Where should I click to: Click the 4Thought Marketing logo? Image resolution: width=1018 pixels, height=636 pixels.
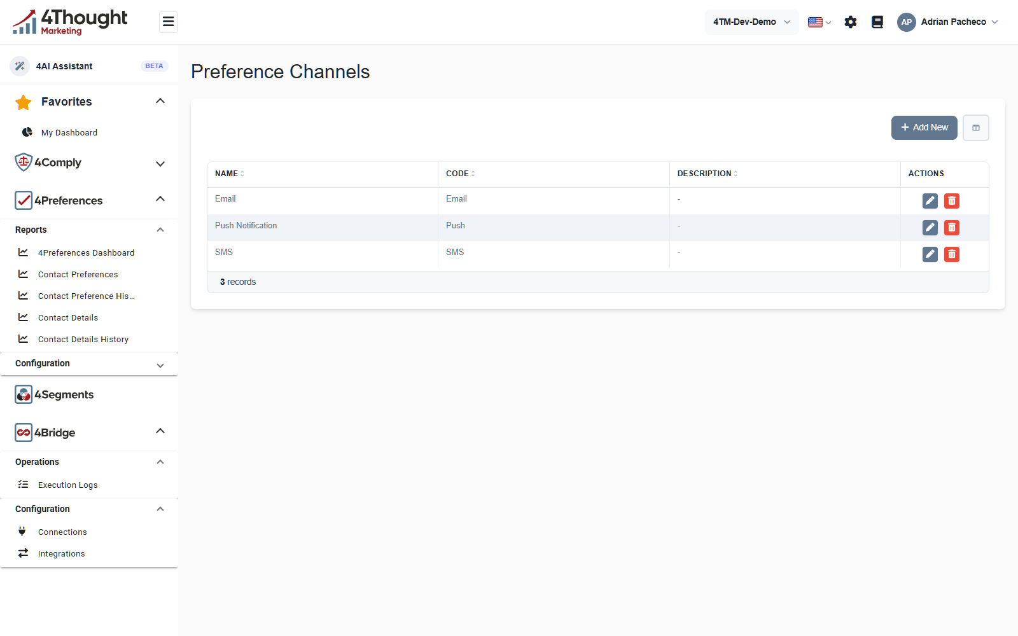click(69, 22)
